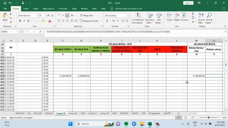Toggle Wrap Text
228x128 pixels.
click(87, 15)
